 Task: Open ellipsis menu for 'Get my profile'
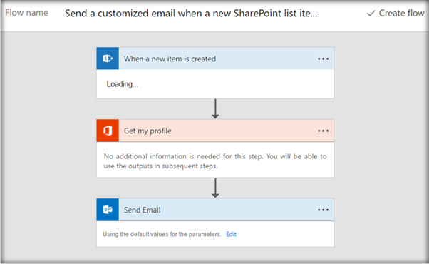(x=323, y=131)
